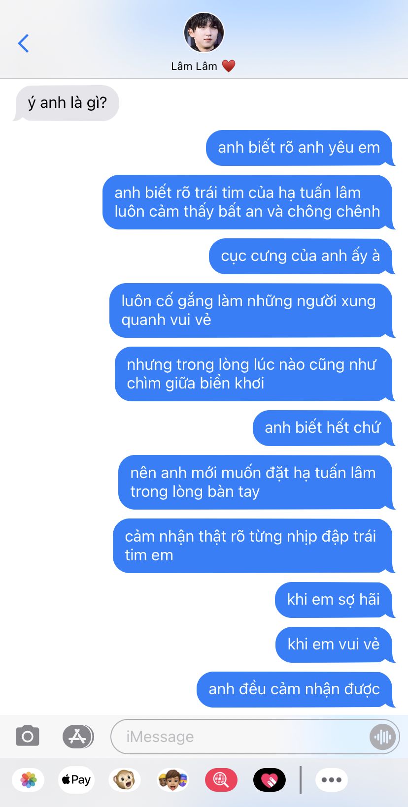
Task: Open contact details for Lâm Lâm
Action: (x=203, y=66)
